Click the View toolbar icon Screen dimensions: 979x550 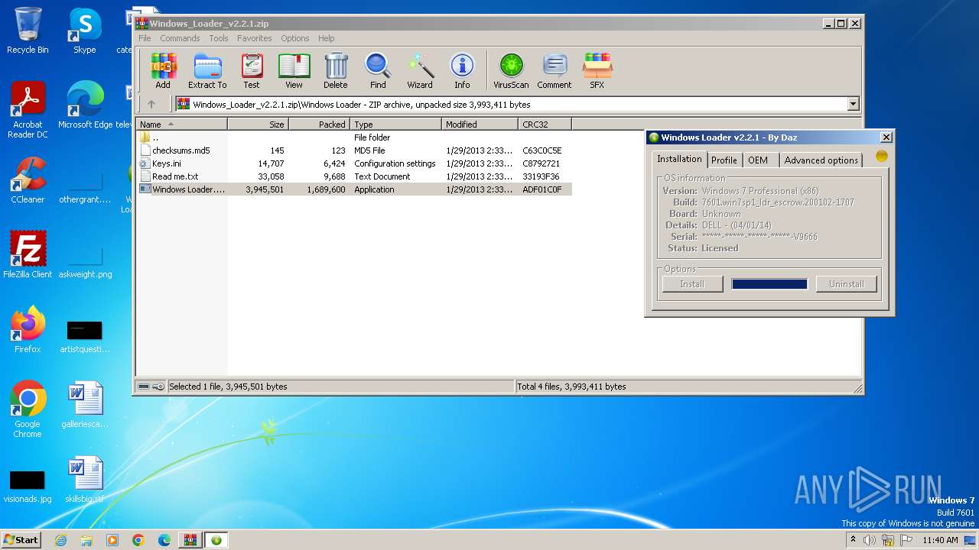click(x=294, y=71)
